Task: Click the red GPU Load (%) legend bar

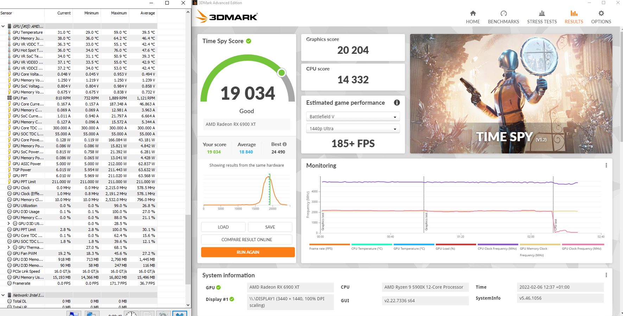Action: click(456, 244)
